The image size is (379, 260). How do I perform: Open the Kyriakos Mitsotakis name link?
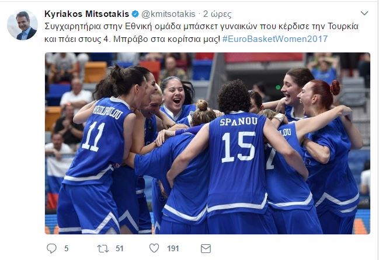(x=86, y=14)
